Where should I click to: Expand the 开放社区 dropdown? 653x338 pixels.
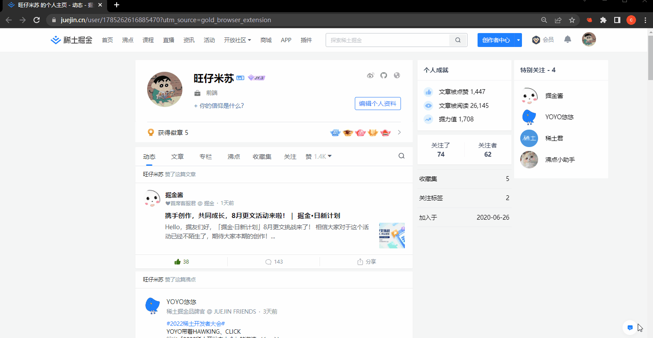pyautogui.click(x=237, y=40)
